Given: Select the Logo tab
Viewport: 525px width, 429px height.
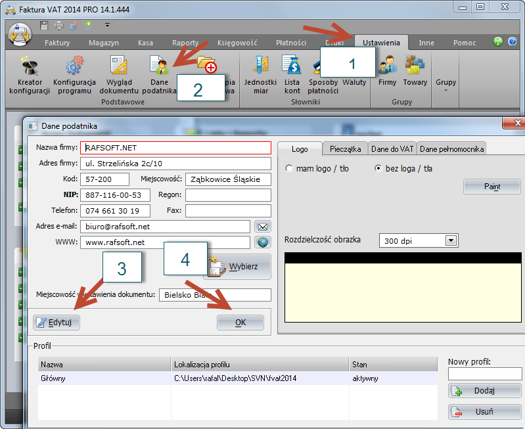Looking at the screenshot, I should (x=300, y=149).
